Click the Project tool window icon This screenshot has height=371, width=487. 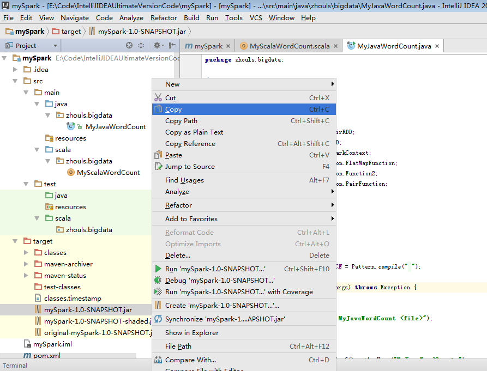click(9, 46)
